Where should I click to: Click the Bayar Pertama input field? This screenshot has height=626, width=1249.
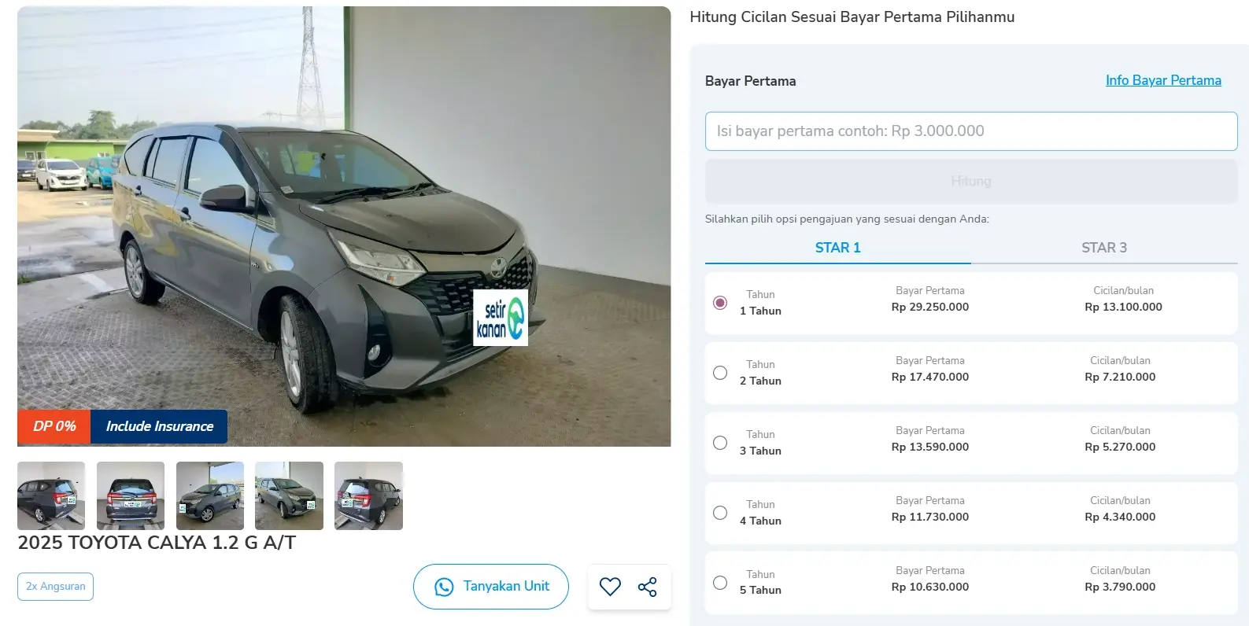point(970,131)
